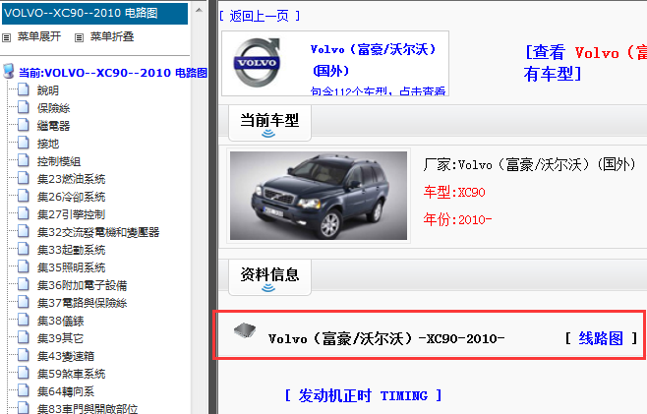Open the 发动机正时 TIMING link

[x=363, y=395]
